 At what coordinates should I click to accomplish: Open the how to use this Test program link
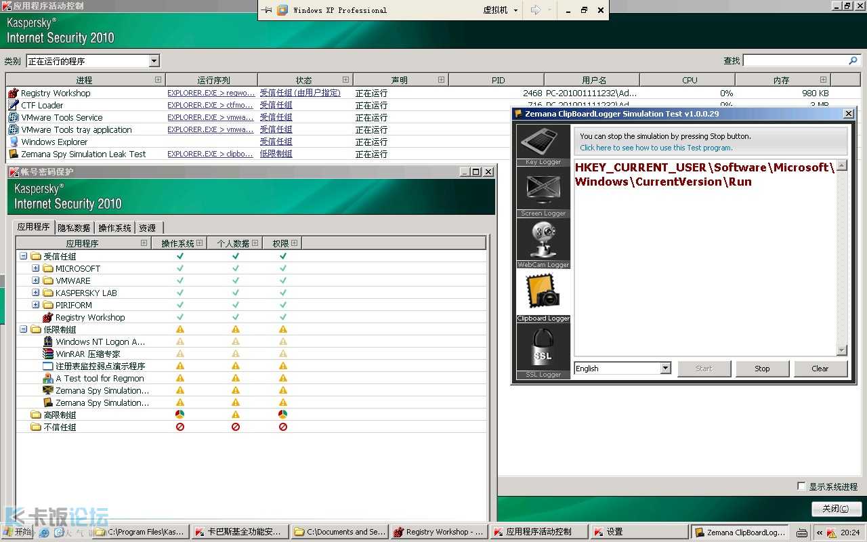tap(656, 148)
